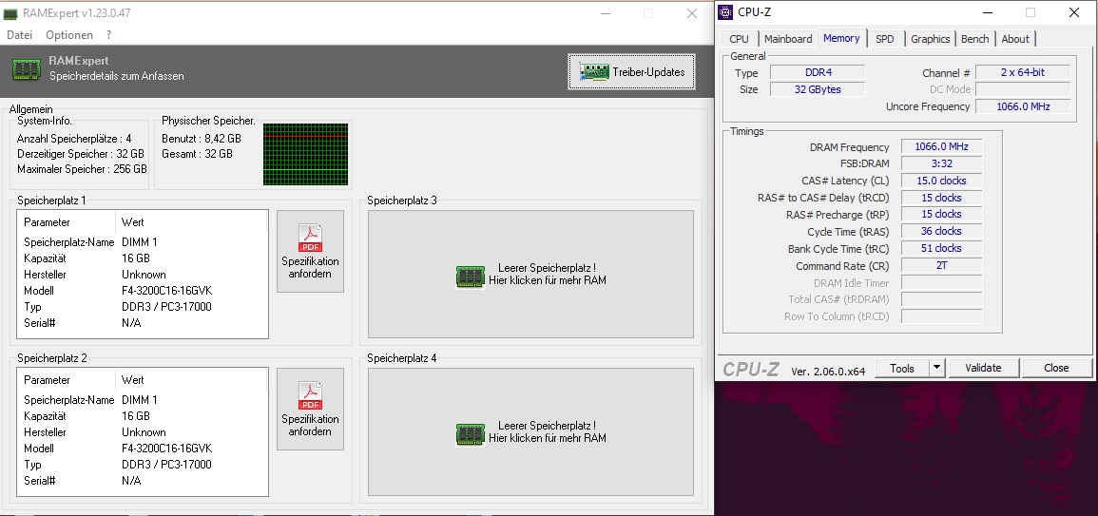Viewport: 1098px width, 516px height.
Task: Switch to SPD tab in CPU-Z
Action: [x=885, y=39]
